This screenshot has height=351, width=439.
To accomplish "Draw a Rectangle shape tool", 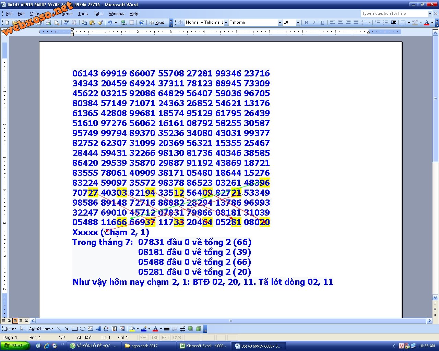I will (x=74, y=329).
